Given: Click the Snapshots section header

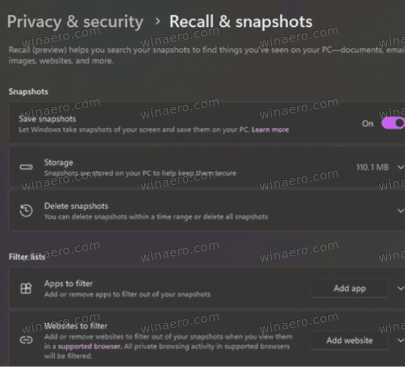Looking at the screenshot, I should click(x=28, y=92).
